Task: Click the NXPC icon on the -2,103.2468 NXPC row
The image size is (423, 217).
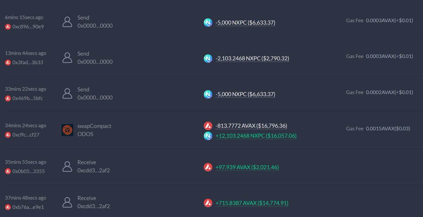Action: point(209,58)
